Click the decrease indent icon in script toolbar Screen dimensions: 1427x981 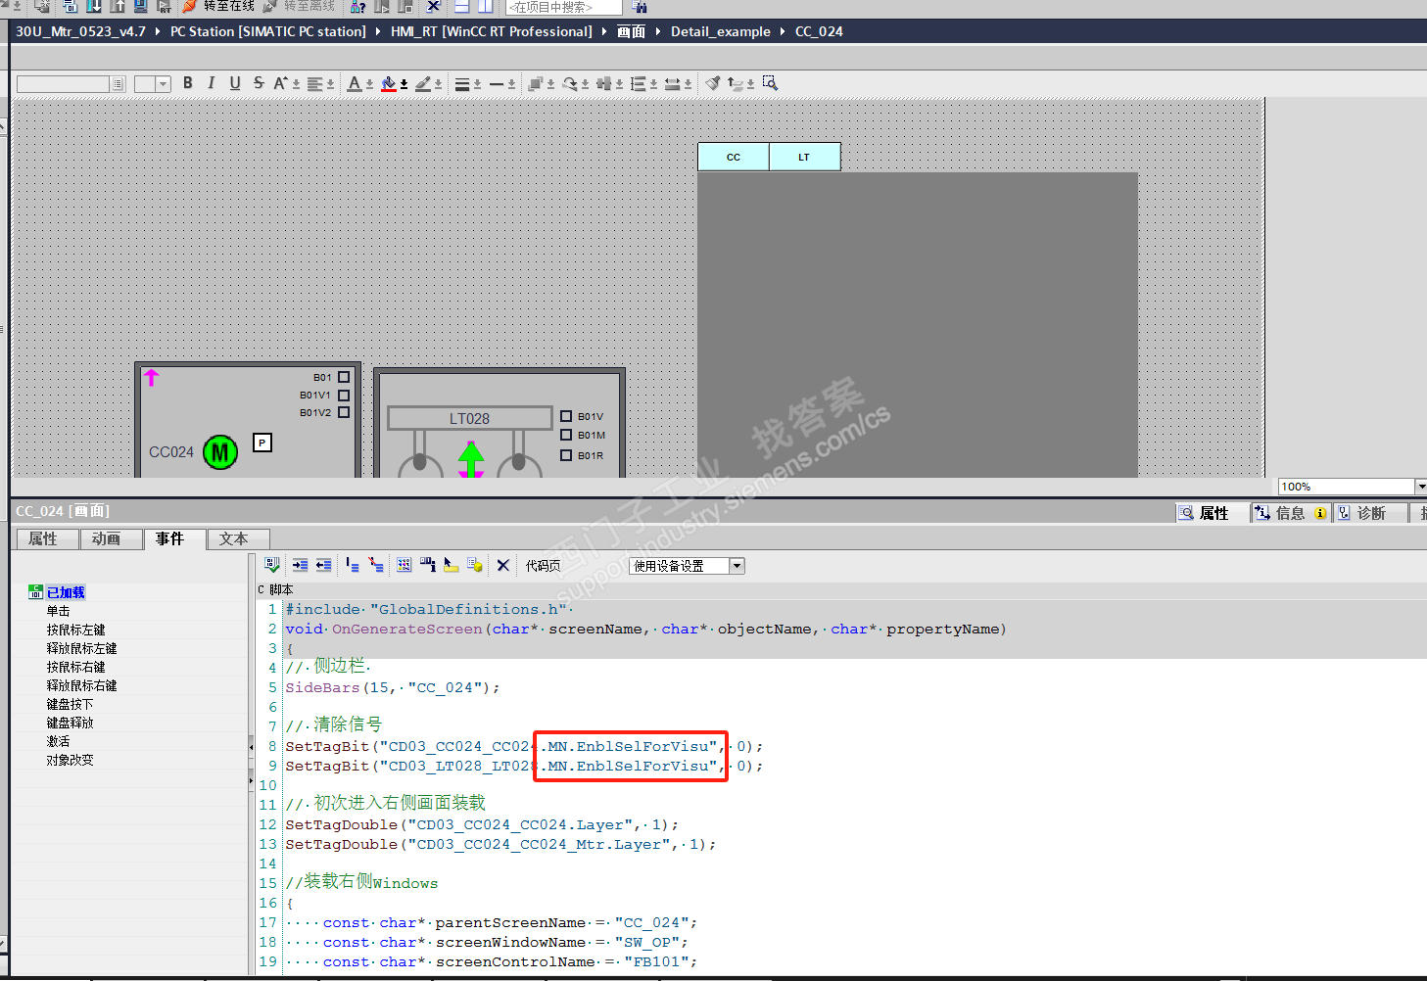pos(323,565)
